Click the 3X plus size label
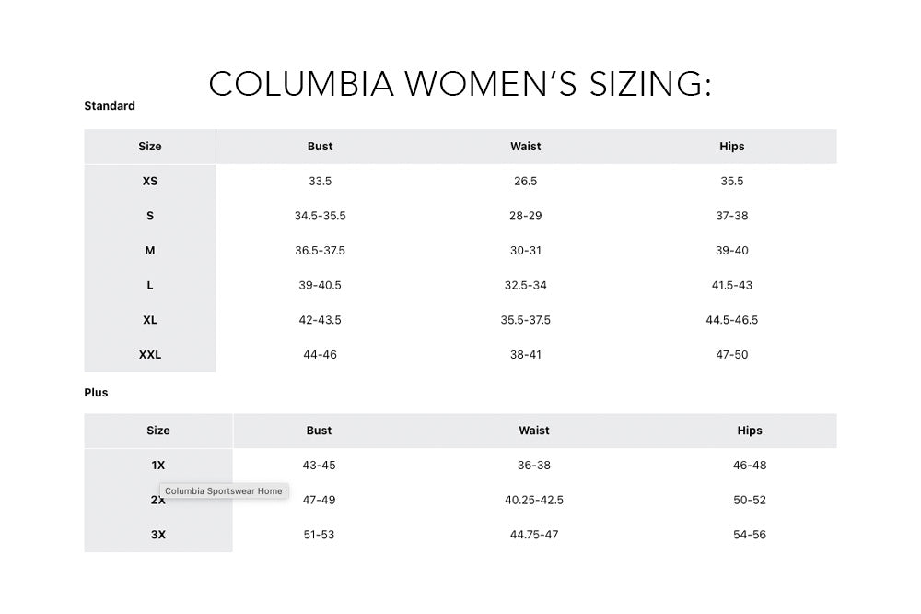The height and width of the screenshot is (614, 921). point(158,535)
